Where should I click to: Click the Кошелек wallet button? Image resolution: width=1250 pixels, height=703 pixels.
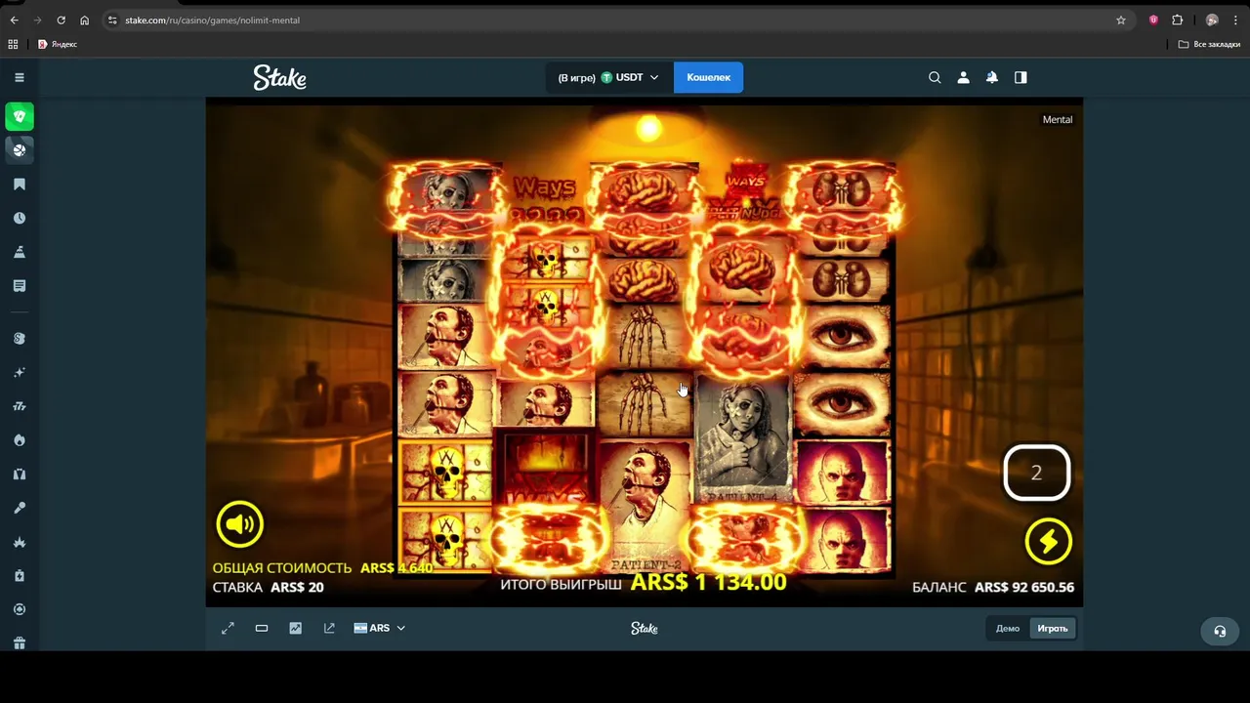coord(708,77)
